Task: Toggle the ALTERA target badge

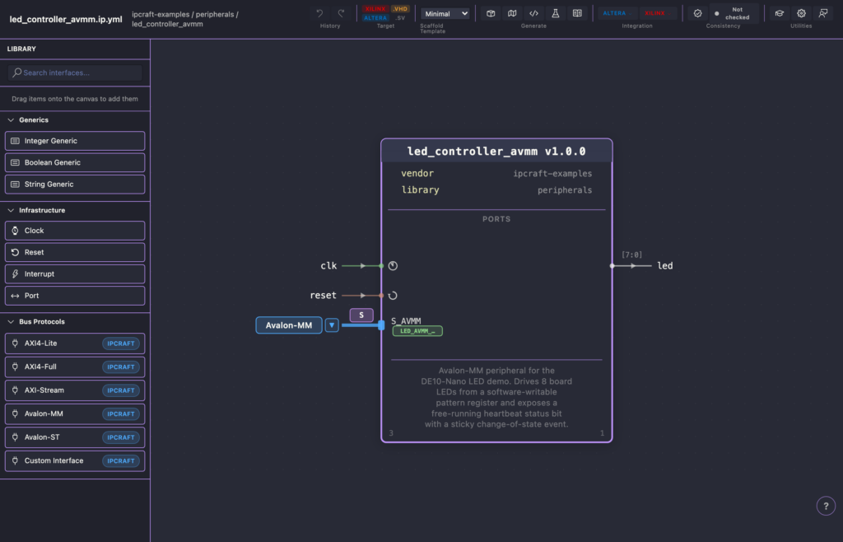Action: pos(375,18)
